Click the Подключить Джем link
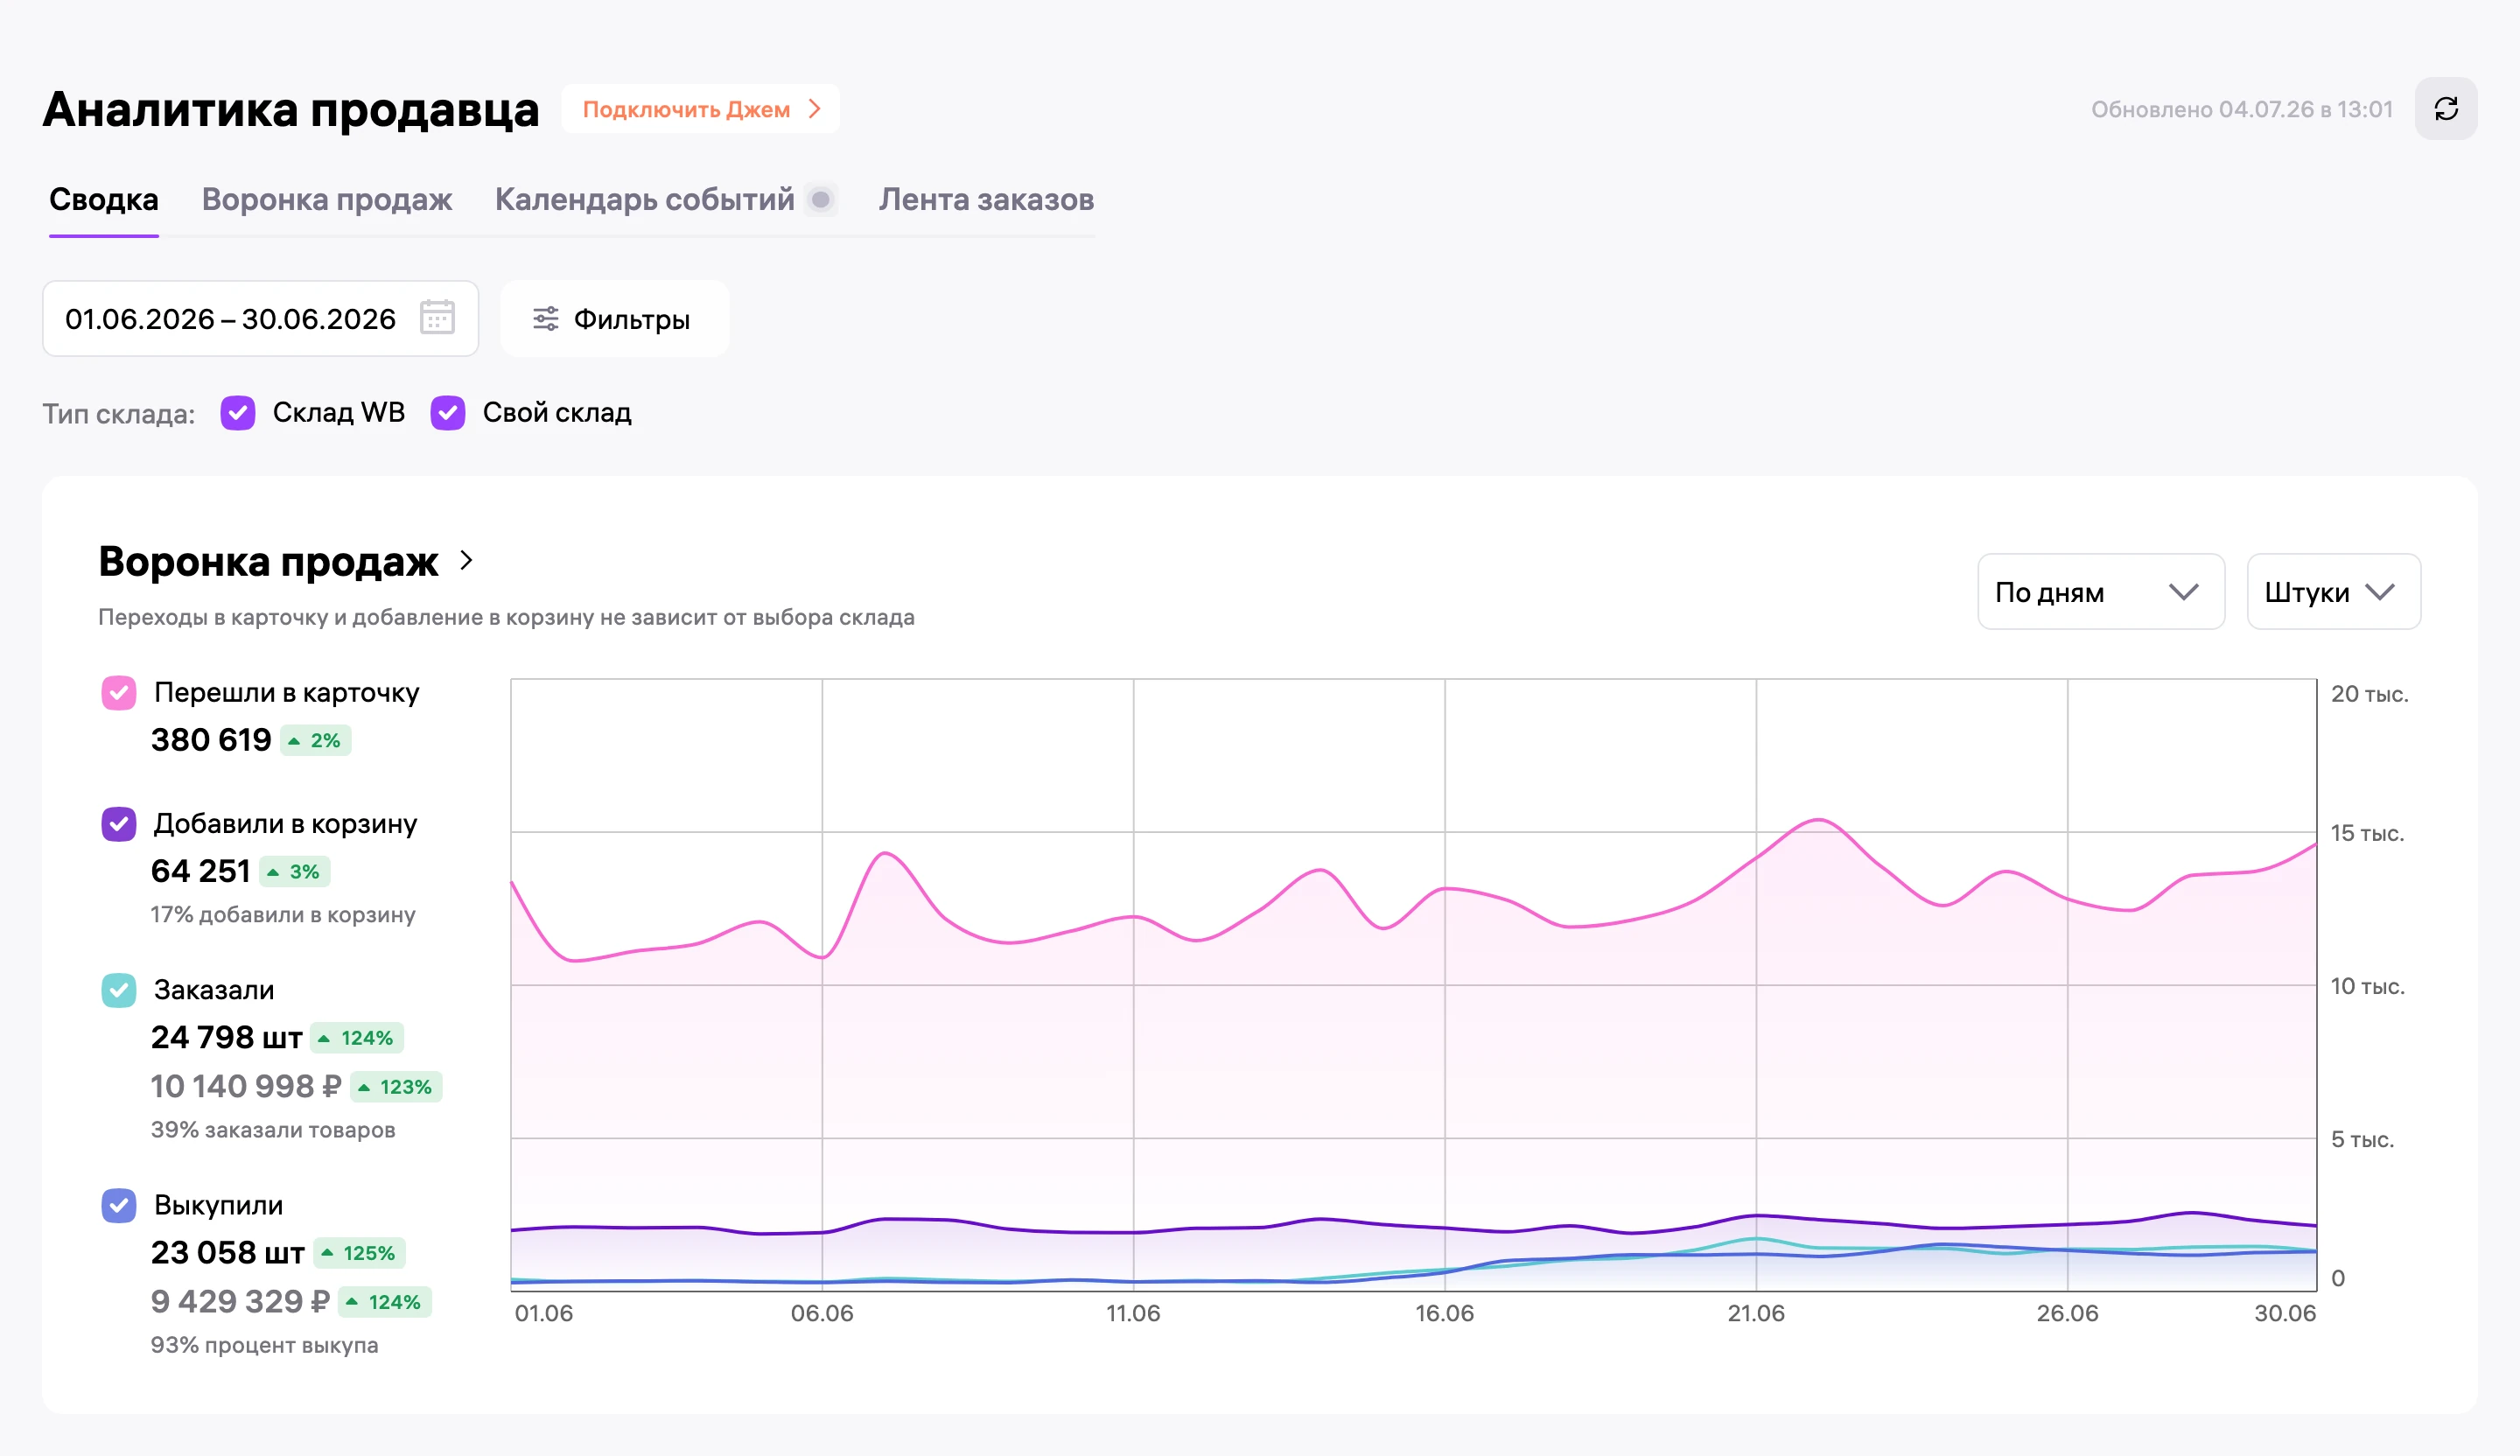This screenshot has height=1456, width=2520. point(700,109)
